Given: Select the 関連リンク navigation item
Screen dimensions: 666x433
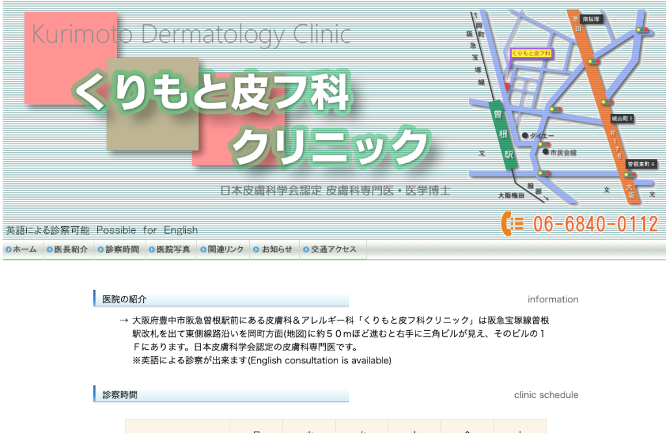Looking at the screenshot, I should point(223,250).
